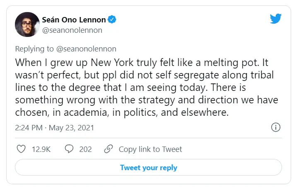This screenshot has height=188, width=299.
Task: Click the May 23, 2021 date
Action: click(71, 128)
